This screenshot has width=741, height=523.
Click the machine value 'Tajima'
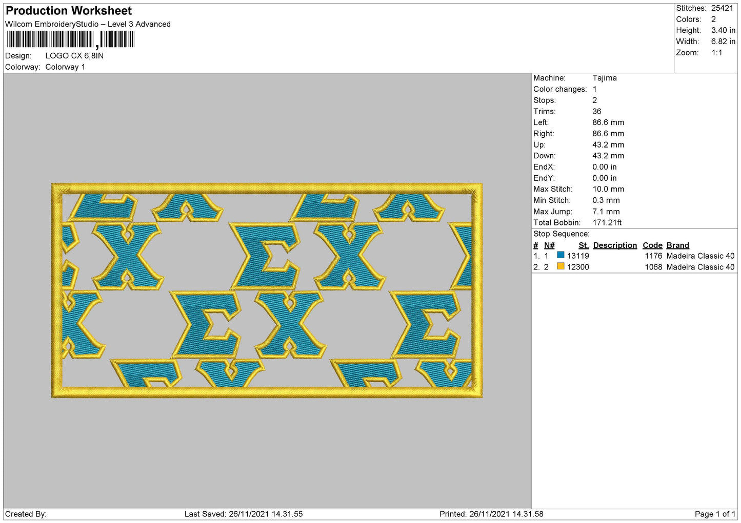point(605,78)
